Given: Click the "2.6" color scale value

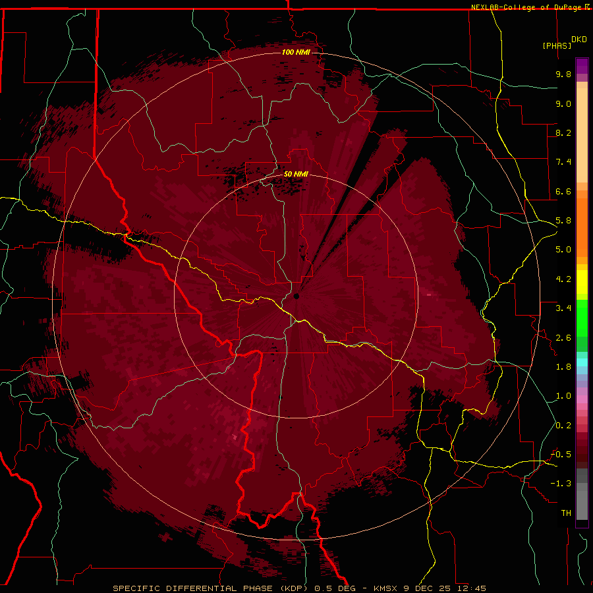Looking at the screenshot, I should pos(563,338).
